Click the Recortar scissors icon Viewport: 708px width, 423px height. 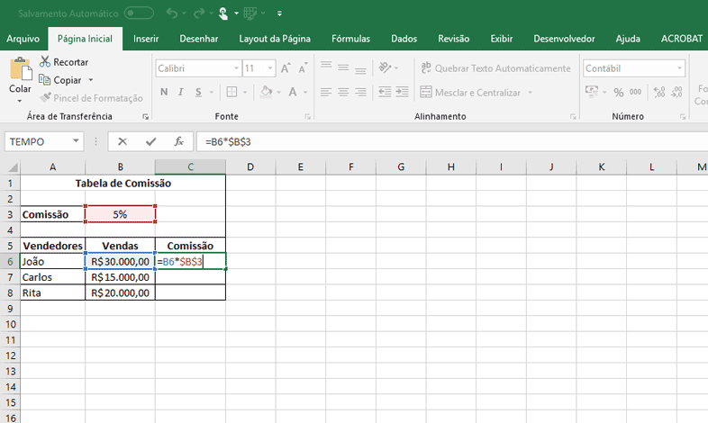pos(44,62)
